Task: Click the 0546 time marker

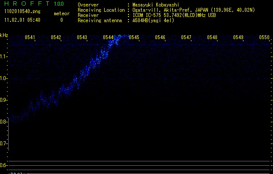Action: (x=160, y=37)
